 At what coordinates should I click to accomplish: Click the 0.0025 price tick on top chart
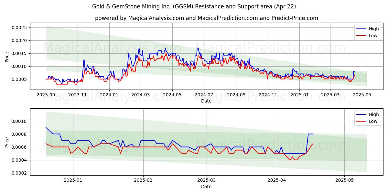(19, 27)
